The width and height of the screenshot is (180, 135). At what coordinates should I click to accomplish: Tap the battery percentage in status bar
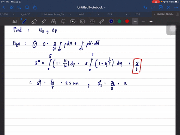click(x=171, y=2)
